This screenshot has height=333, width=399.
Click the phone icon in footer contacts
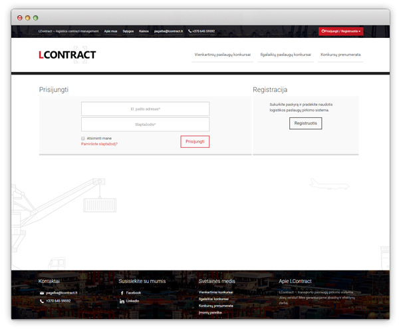[42, 301]
